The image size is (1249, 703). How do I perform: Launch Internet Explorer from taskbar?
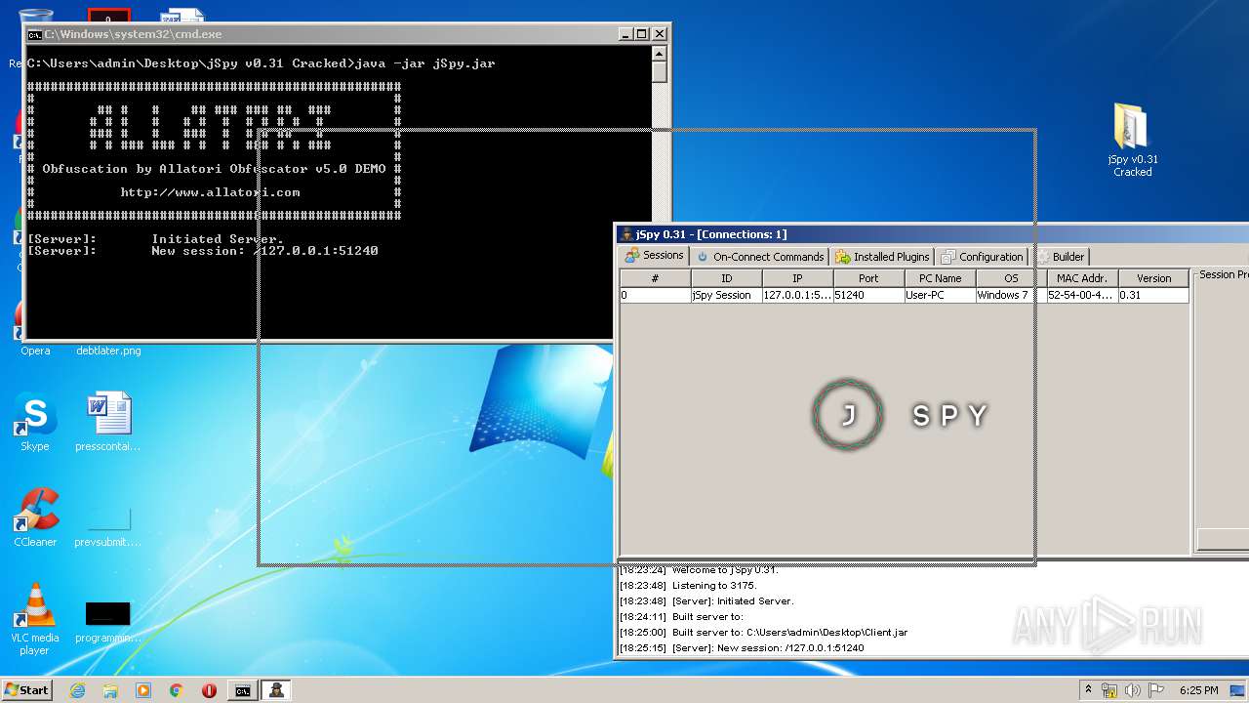77,690
